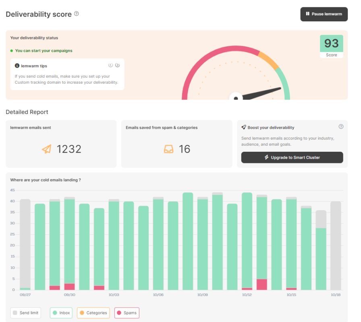The image size is (361, 322).
Task: Click inbox tray icon next to 16
Action: pyautogui.click(x=168, y=149)
